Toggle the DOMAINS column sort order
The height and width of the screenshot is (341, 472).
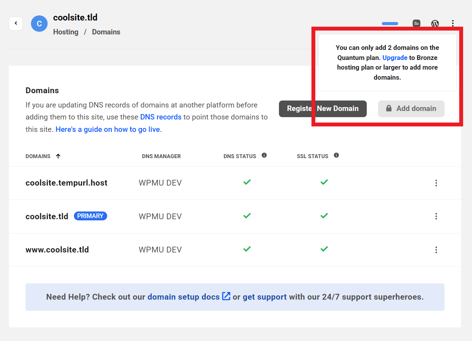58,156
